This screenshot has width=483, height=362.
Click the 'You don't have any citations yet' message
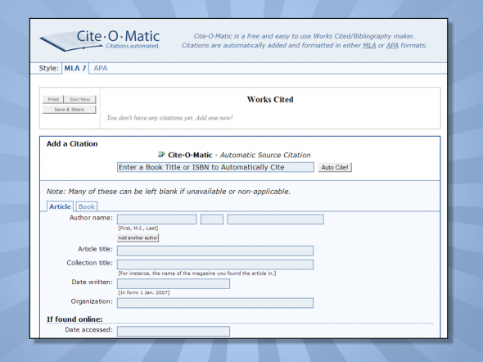tap(169, 118)
